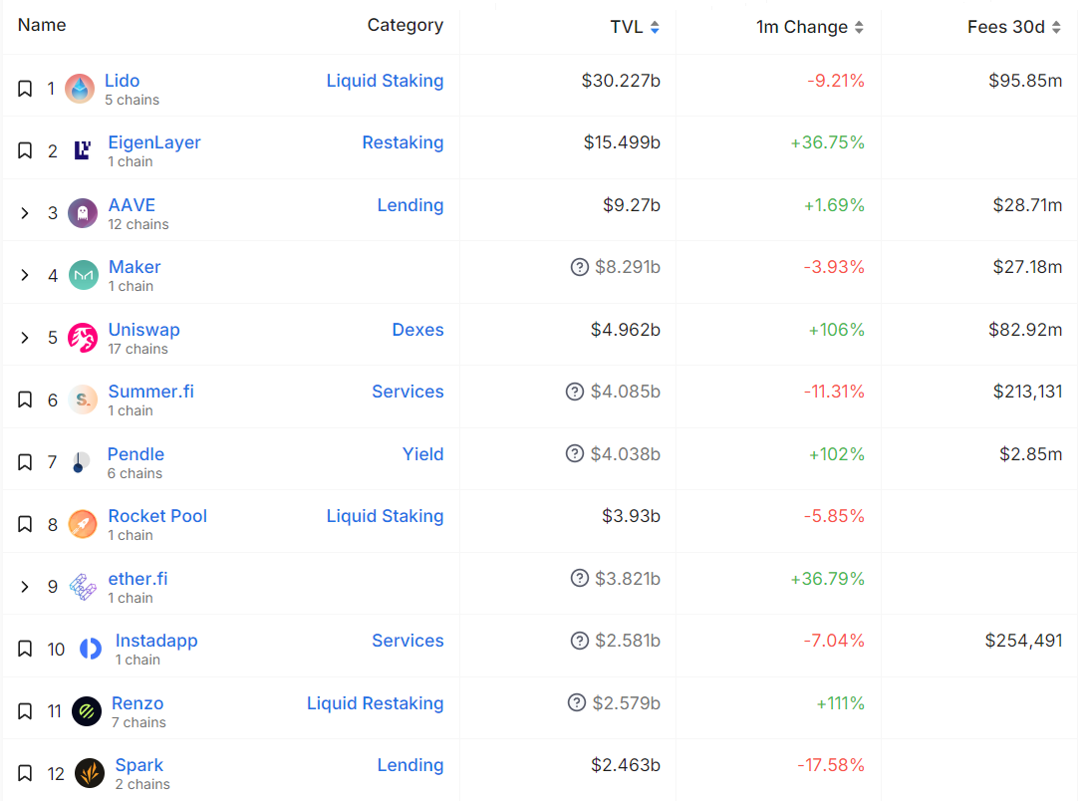Click the Spark logo icon
1081x801 pixels.
tap(90, 773)
